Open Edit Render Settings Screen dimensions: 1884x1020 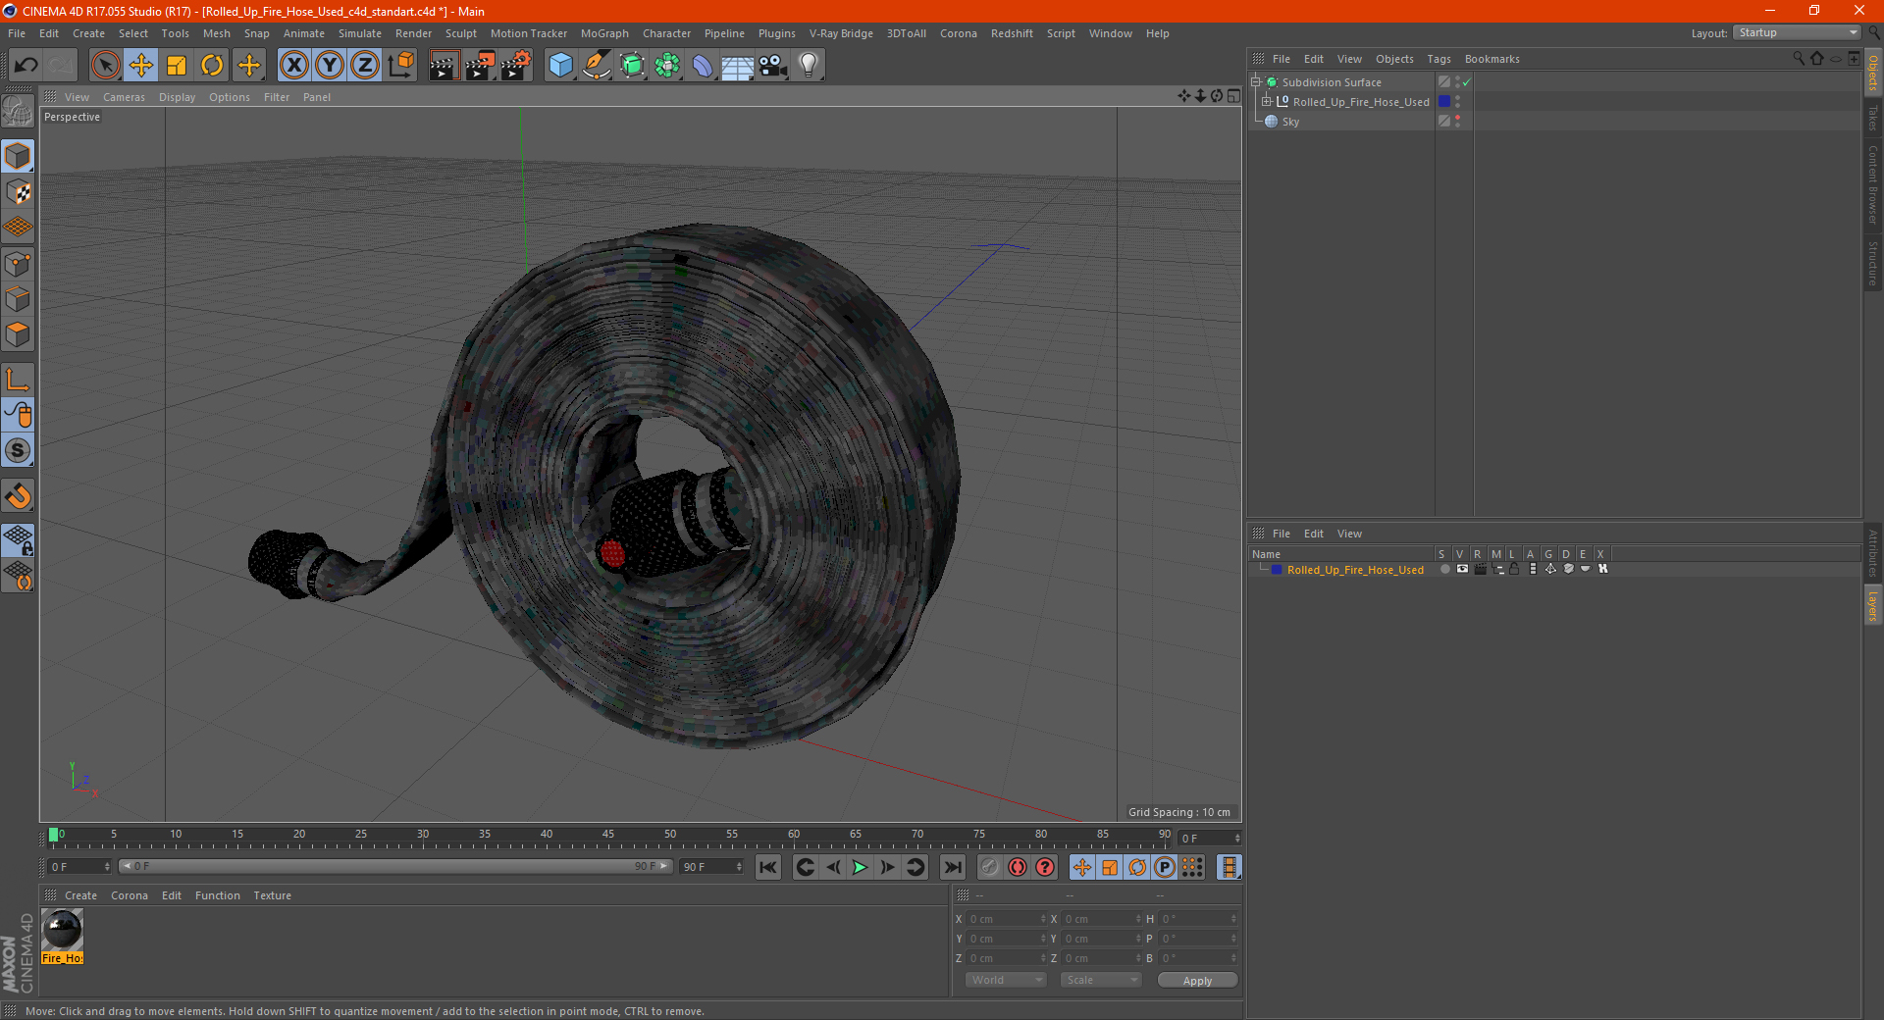(x=516, y=66)
